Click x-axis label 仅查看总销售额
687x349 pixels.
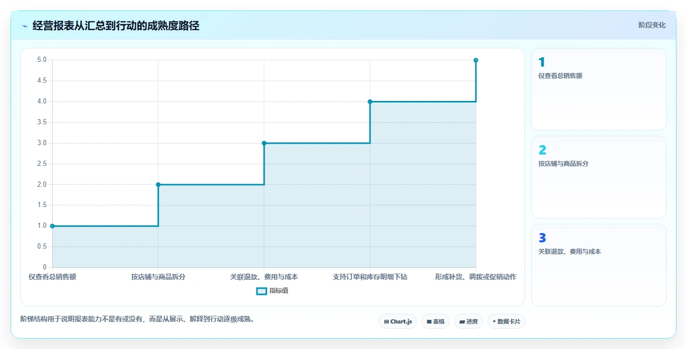coord(52,277)
